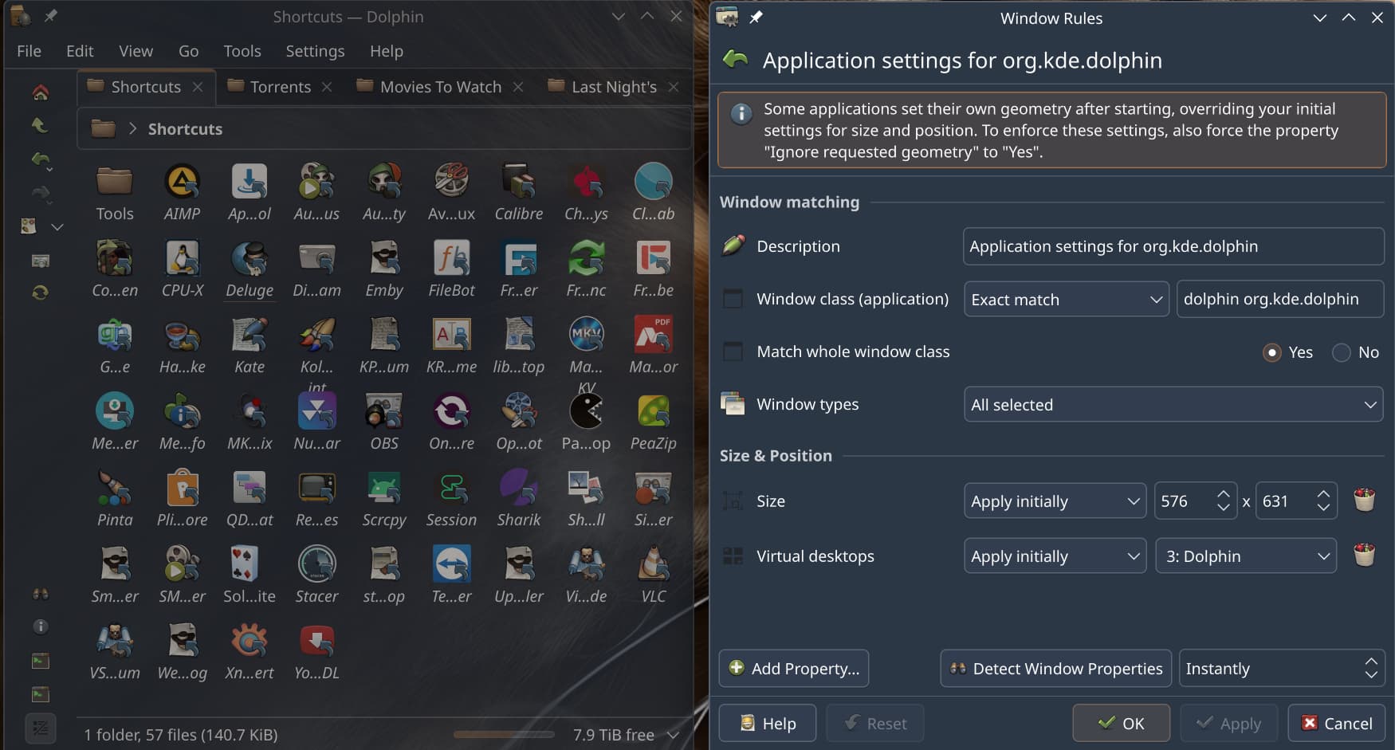Viewport: 1395px width, 750px height.
Task: Open the 3: Dolphin virtual desktop dropdown
Action: pos(1245,556)
